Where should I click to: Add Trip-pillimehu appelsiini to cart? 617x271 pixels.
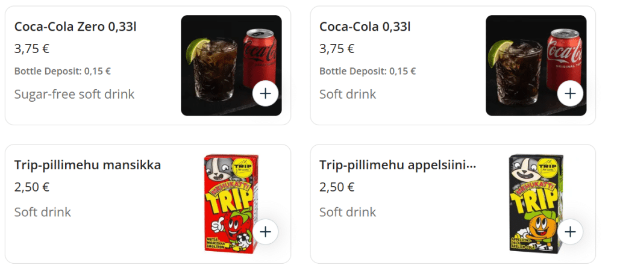pos(570,232)
